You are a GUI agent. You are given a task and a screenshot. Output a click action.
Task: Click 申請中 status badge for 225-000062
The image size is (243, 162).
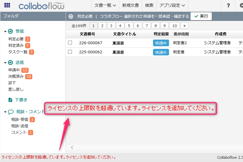pyautogui.click(x=161, y=52)
